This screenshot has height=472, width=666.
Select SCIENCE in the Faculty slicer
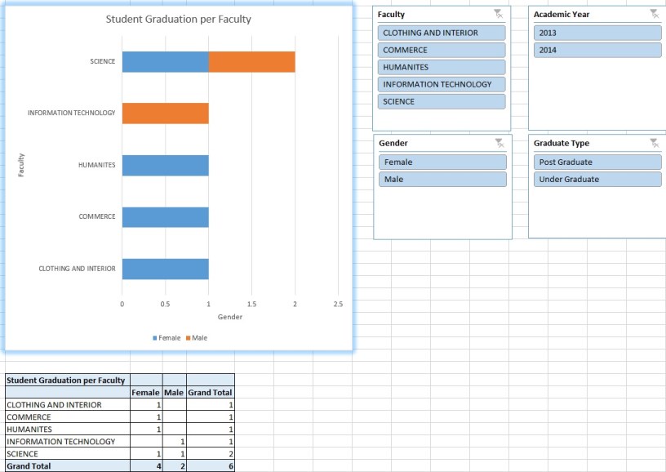(442, 101)
